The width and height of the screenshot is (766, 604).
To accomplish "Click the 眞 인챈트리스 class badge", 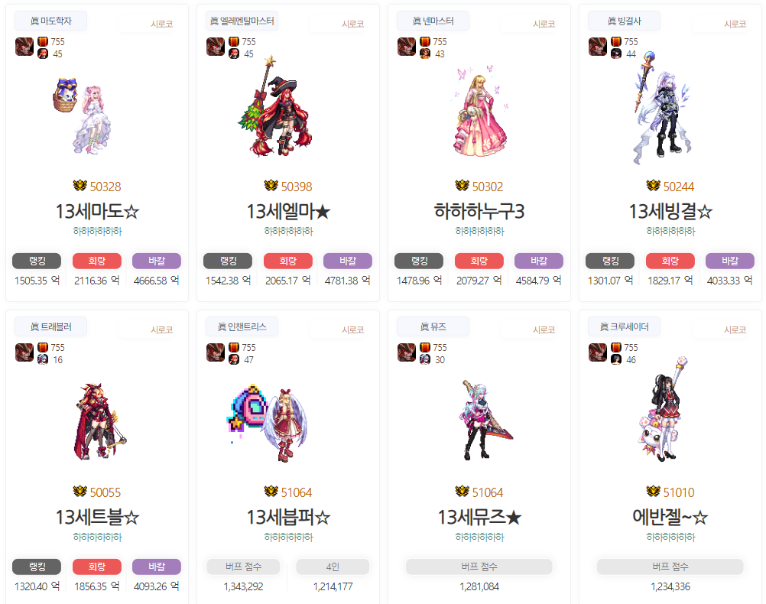I will (242, 327).
